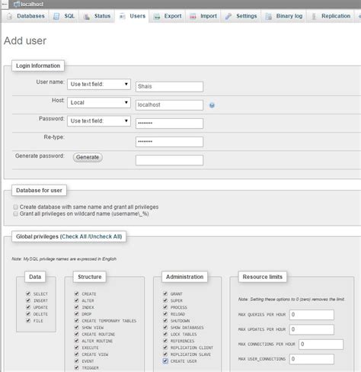Uncheck the DELETE privilege
Screen dimensions: 361x372
28,314
